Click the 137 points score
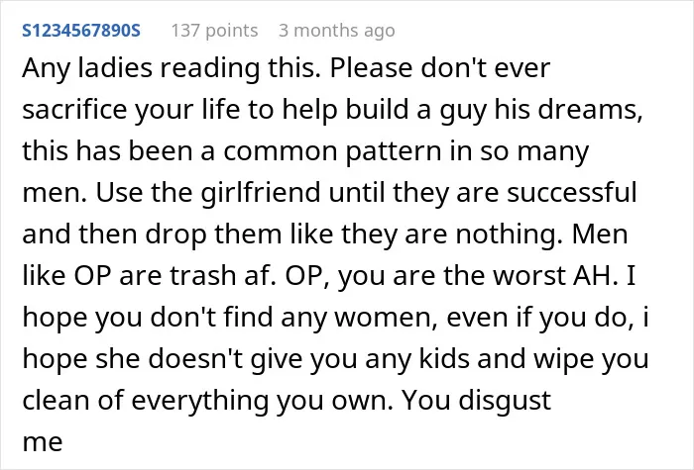Image resolution: width=694 pixels, height=470 pixels. tap(214, 31)
